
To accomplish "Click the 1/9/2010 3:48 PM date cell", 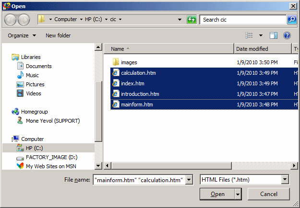I will 257,104.
